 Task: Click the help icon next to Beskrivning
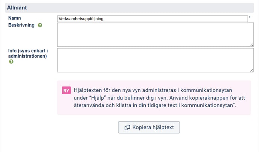[40, 25]
